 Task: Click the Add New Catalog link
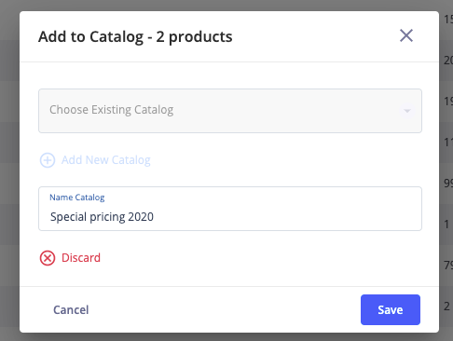tap(105, 160)
